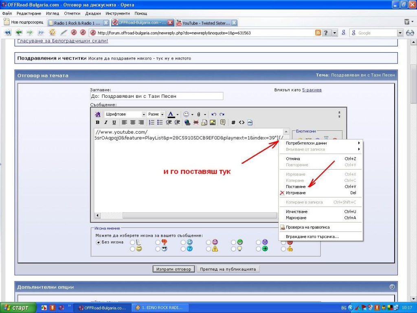Select the document post icon radio
Screen dimensions: 417x313
coord(132,242)
